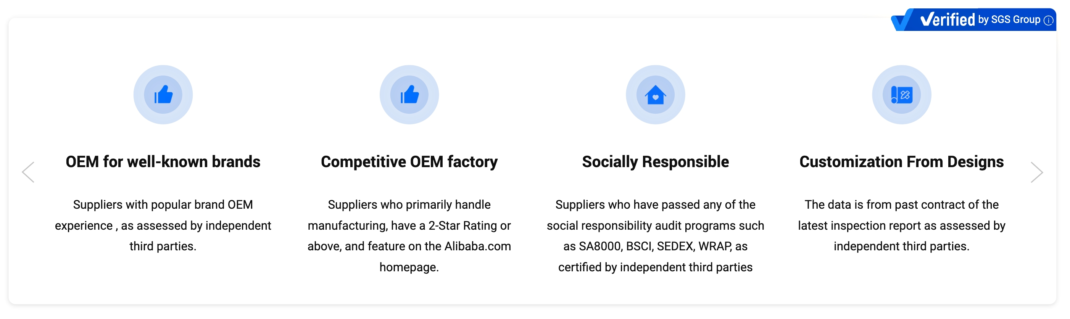Click the 2-Star Rating description text
The image size is (1070, 319).
point(409,236)
